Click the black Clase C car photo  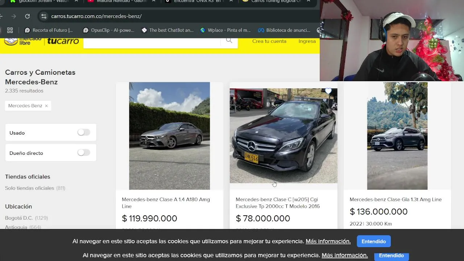(x=283, y=136)
